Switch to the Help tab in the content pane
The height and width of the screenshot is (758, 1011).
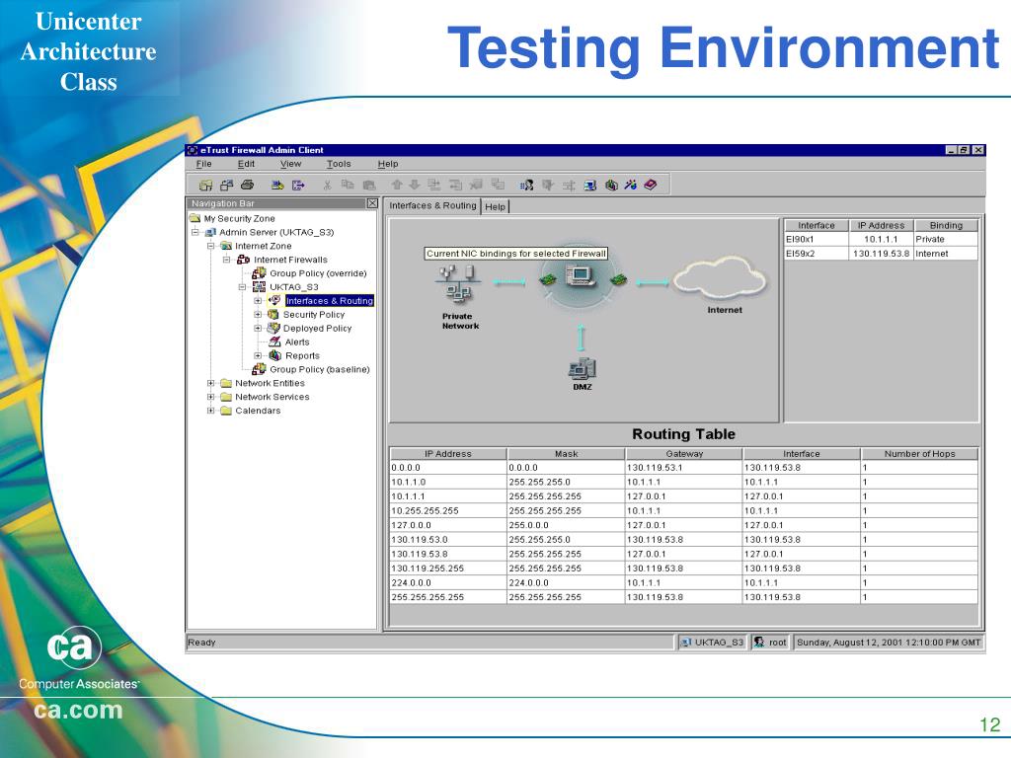[x=496, y=206]
